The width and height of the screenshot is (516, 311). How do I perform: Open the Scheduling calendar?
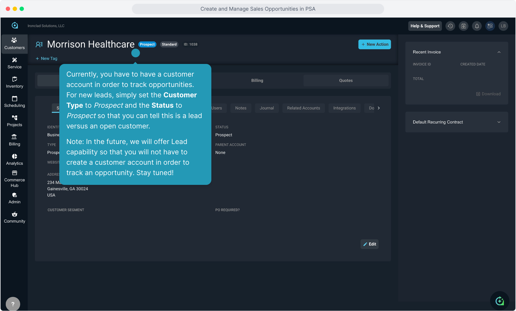[x=14, y=102]
